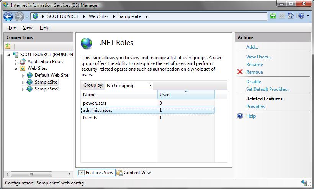
Task: Select SampleSite2 in the tree
Action: pyautogui.click(x=47, y=89)
